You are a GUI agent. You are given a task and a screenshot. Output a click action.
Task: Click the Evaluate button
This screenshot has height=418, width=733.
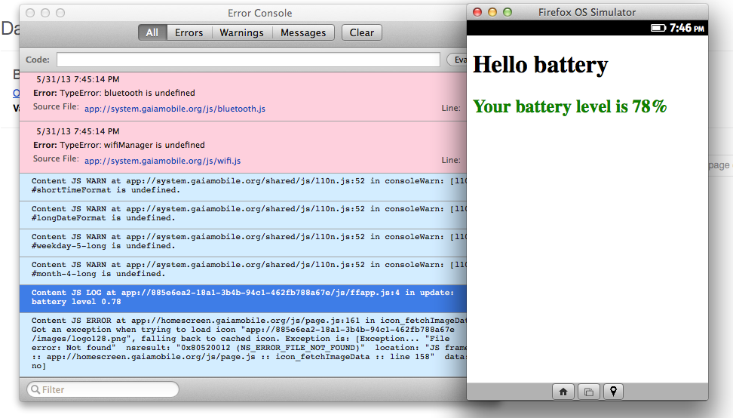[457, 60]
